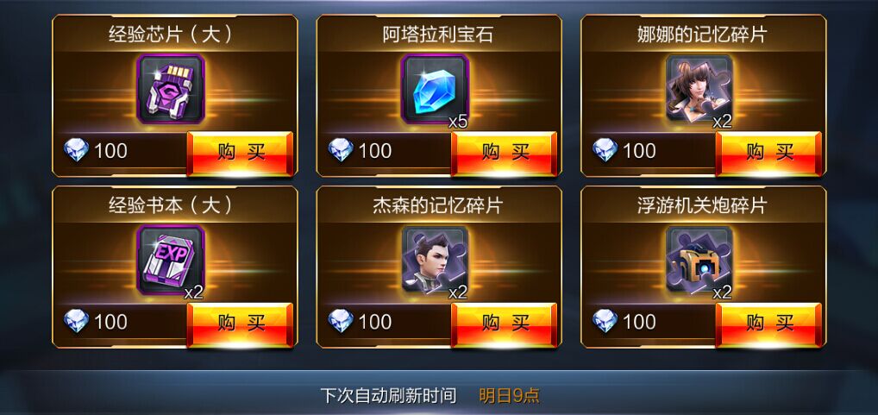
Task: Tap the 明日9点 refresh time text
Action: [509, 396]
